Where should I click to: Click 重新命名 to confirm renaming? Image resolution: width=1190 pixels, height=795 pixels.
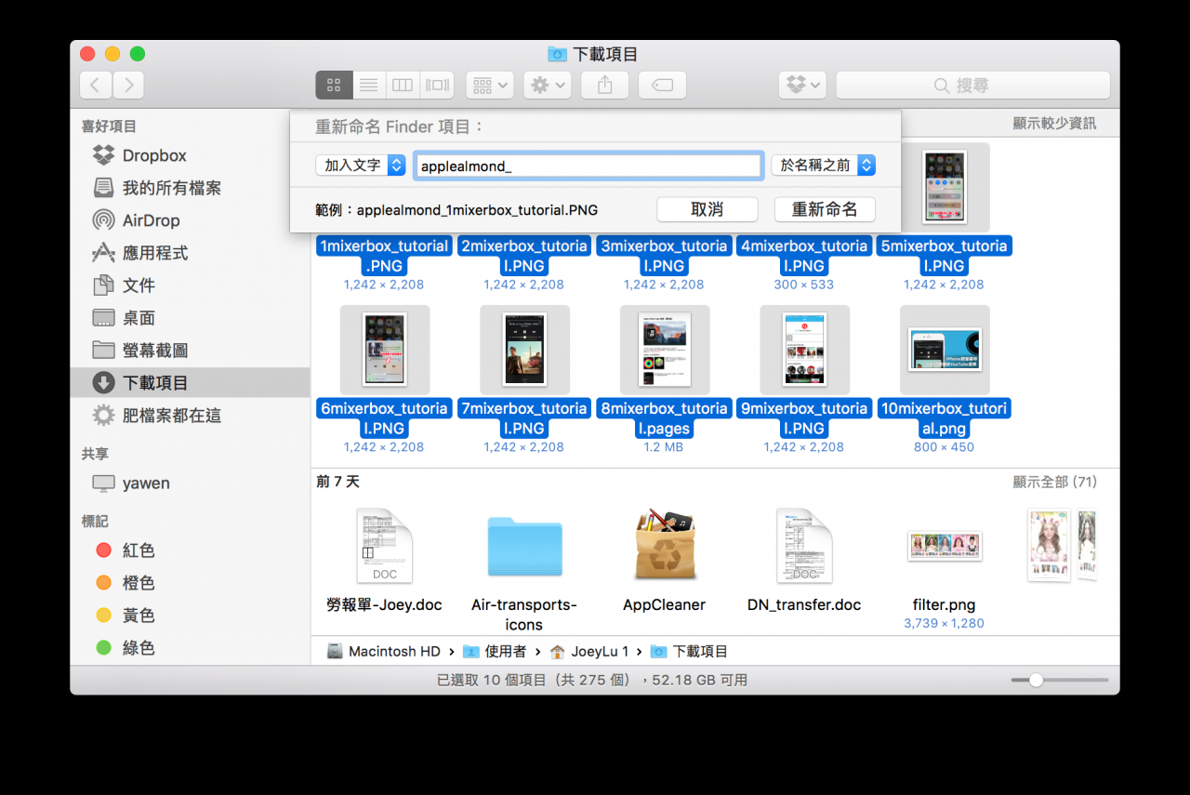tap(824, 209)
